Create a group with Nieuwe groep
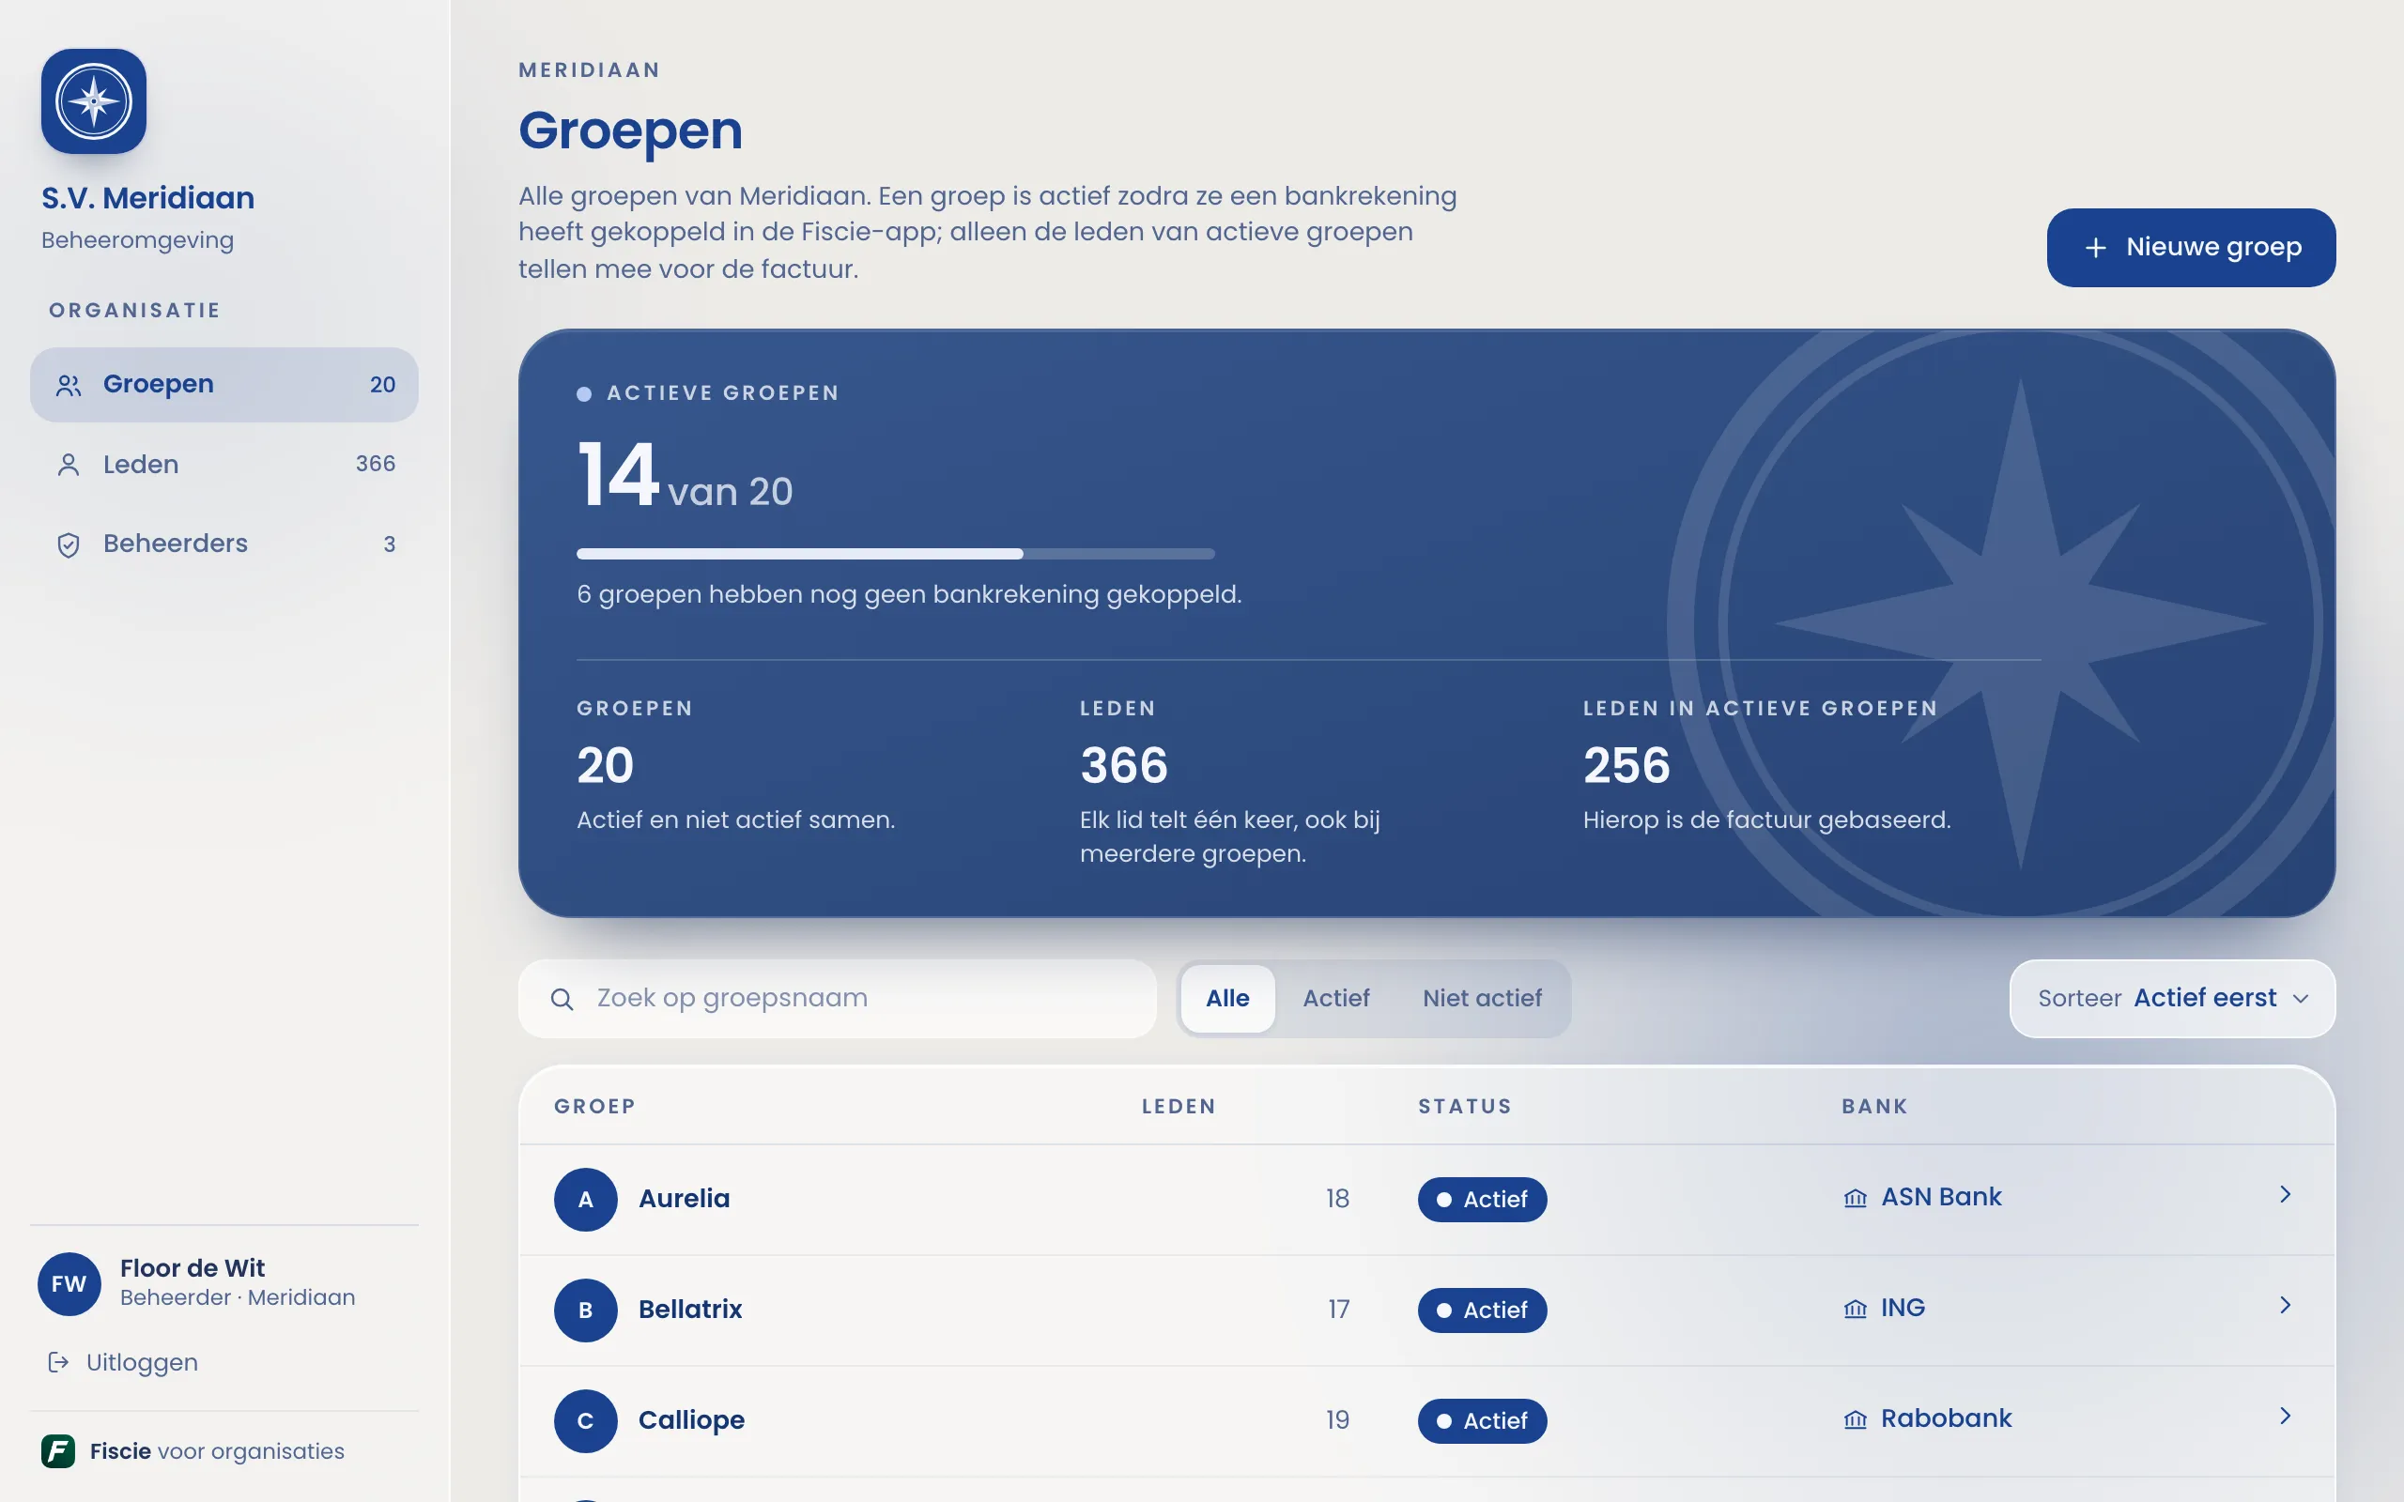The image size is (2404, 1502). point(2191,247)
